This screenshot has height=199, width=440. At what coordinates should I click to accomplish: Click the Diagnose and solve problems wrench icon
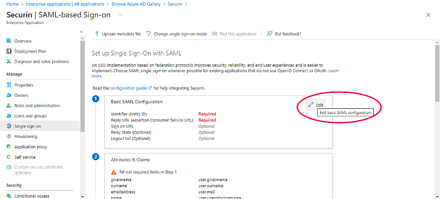pos(9,61)
